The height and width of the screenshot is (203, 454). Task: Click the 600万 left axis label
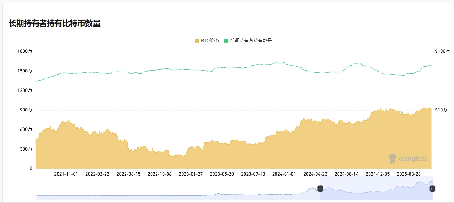[x=26, y=129]
